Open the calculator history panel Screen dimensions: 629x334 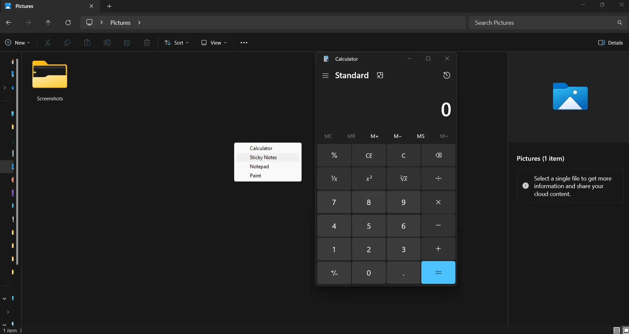[x=447, y=75]
